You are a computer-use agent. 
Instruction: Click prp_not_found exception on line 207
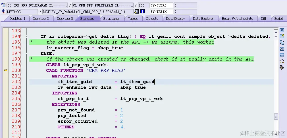tap(76, 110)
